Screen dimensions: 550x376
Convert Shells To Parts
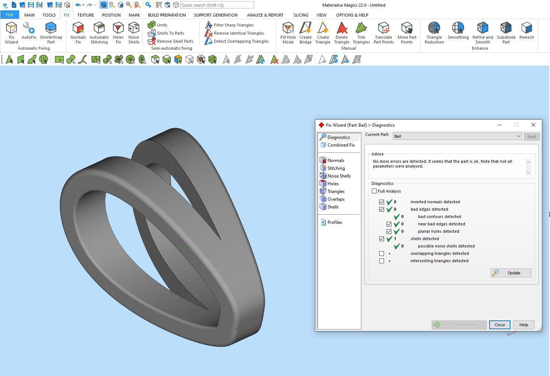(166, 33)
